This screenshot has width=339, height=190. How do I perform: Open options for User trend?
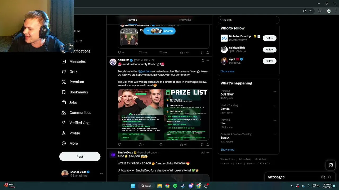[275, 120]
